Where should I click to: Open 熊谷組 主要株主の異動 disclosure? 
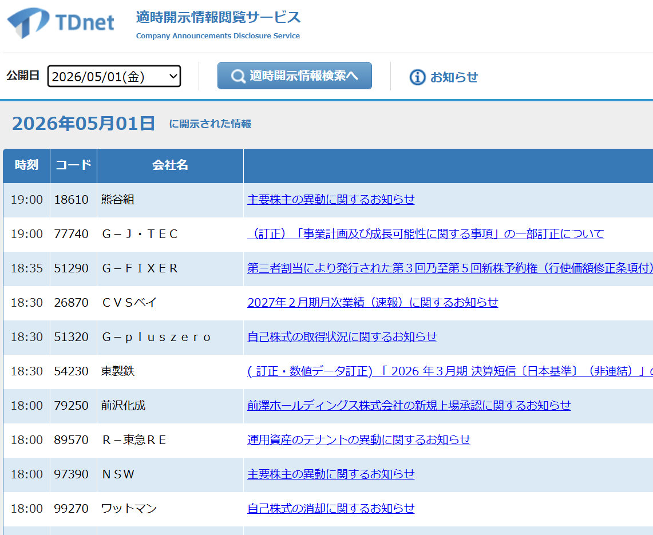[x=331, y=200]
